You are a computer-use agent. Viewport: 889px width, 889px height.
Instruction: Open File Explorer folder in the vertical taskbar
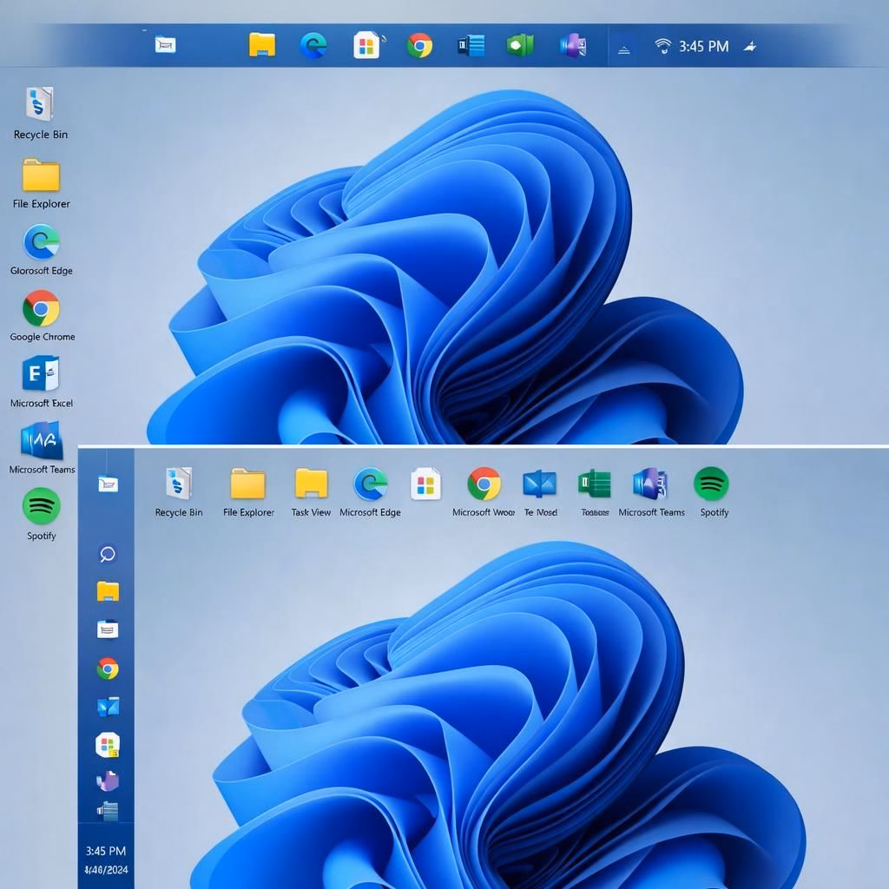point(108,590)
